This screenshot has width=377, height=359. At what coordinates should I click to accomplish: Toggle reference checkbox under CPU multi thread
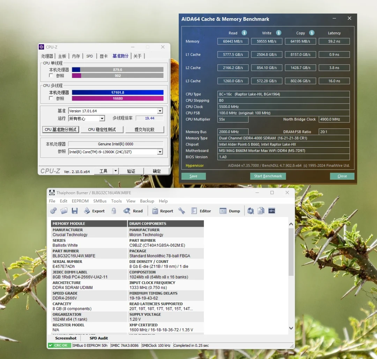tap(51, 98)
